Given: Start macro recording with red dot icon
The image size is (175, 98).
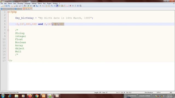Looking at the screenshot, I should click(71, 6).
